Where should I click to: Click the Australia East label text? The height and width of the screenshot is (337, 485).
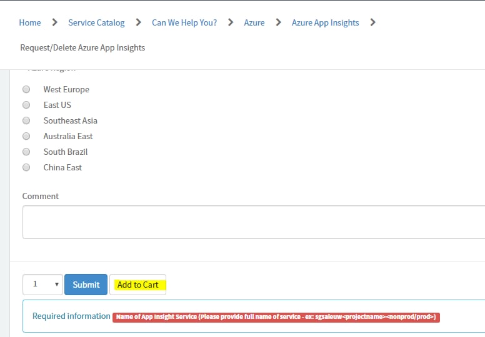click(x=68, y=136)
